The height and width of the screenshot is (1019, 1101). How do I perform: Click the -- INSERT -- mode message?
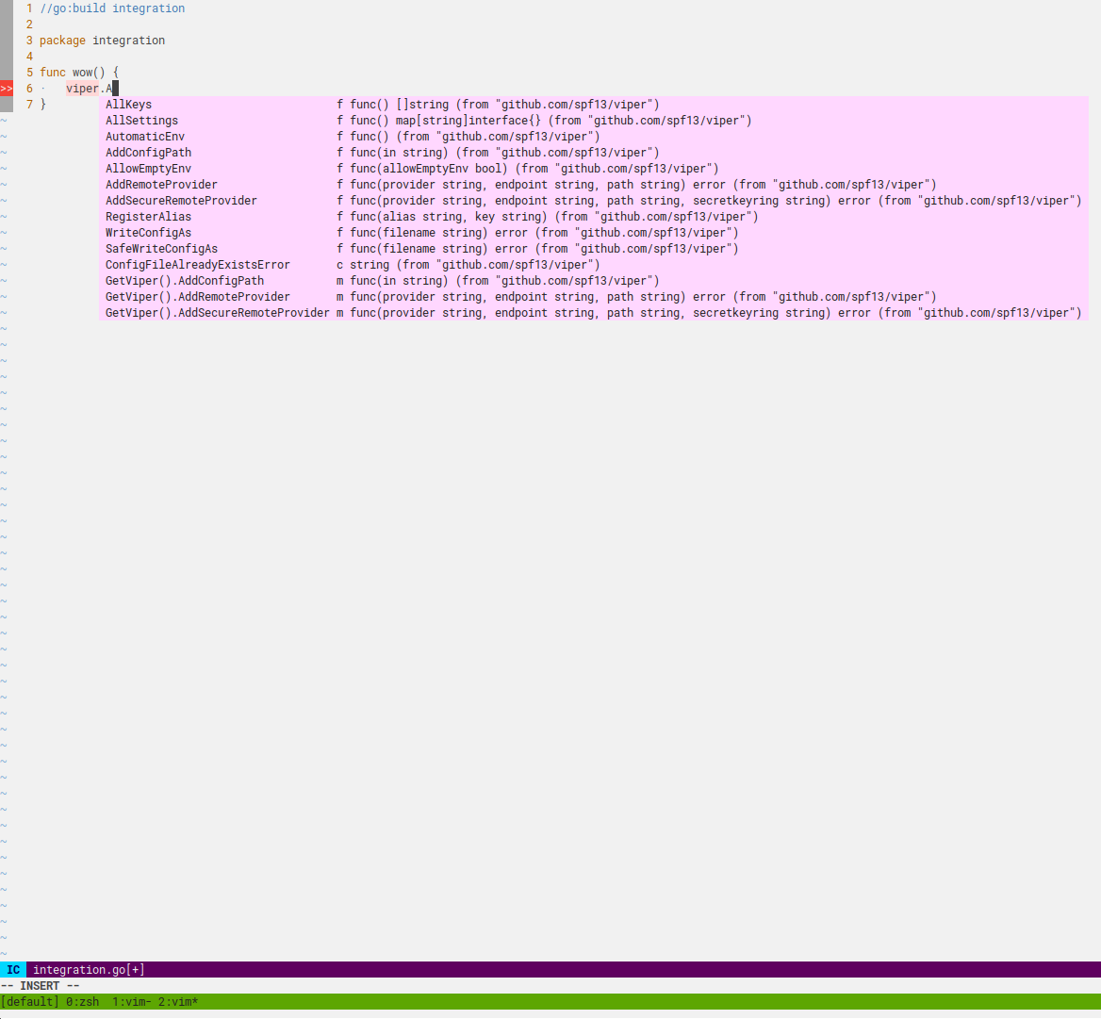coord(40,986)
